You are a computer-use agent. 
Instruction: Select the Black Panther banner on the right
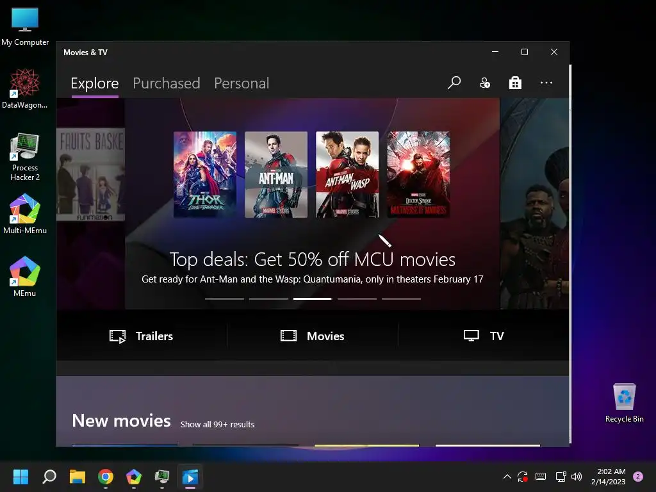(x=534, y=204)
